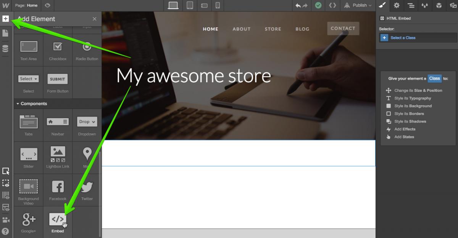Add a Slider component
Screen dimensions: 458x238
[x=29, y=154]
